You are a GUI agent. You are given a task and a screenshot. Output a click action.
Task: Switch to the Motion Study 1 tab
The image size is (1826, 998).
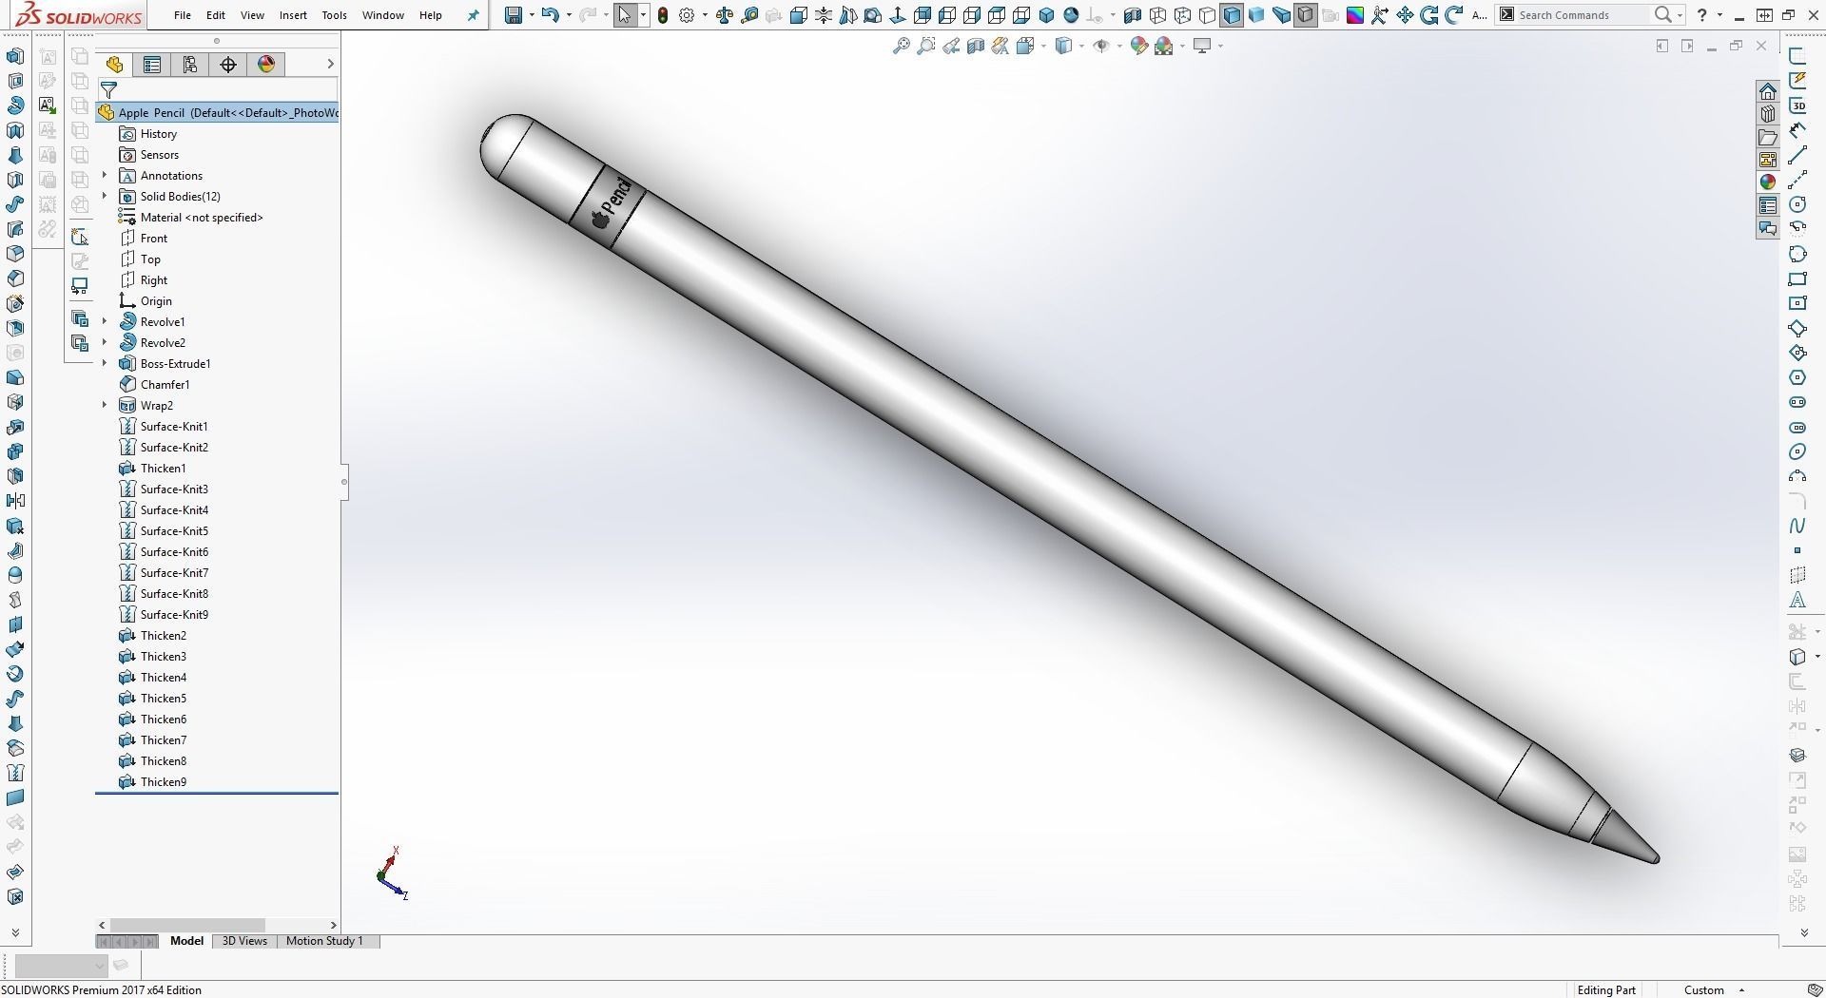(x=324, y=941)
